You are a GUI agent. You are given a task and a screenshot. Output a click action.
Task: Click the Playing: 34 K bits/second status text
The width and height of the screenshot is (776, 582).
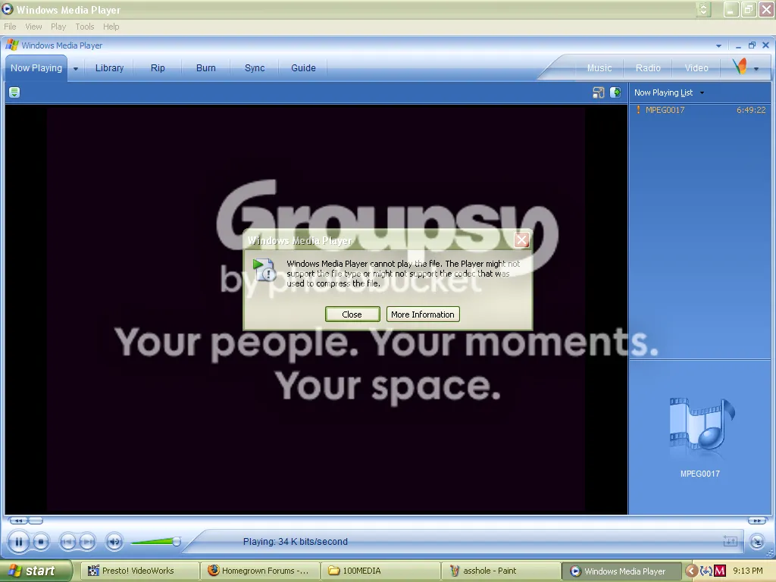point(295,541)
